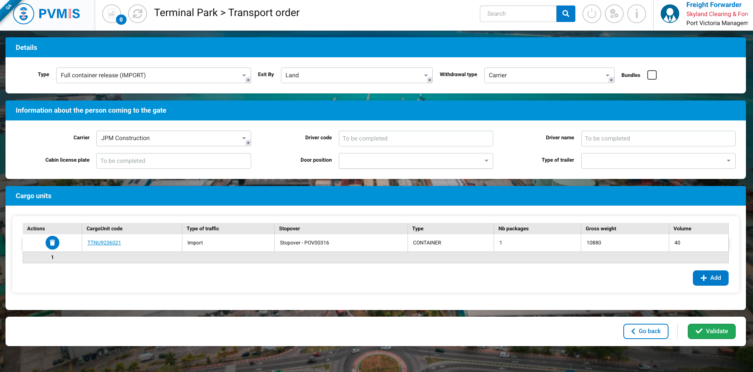This screenshot has width=753, height=372.
Task: Open the Withdrawal type dropdown
Action: click(549, 75)
